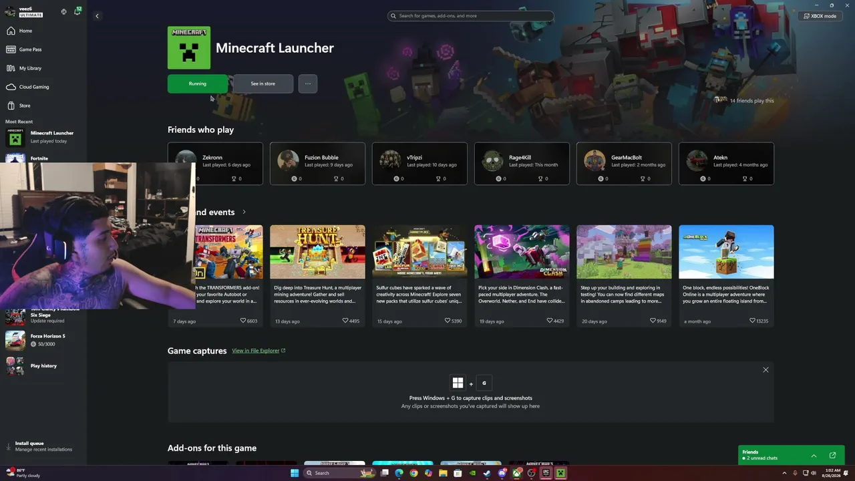Dismiss the game captures tip panel
The width and height of the screenshot is (855, 481).
point(765,370)
